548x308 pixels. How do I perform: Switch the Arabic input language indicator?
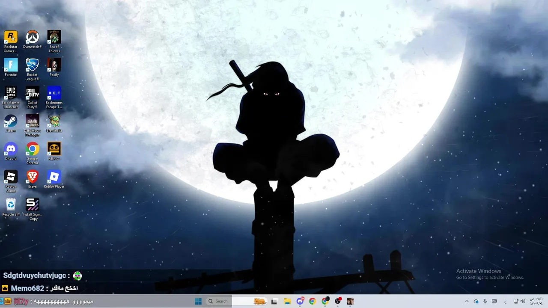pyautogui.click(x=506, y=302)
